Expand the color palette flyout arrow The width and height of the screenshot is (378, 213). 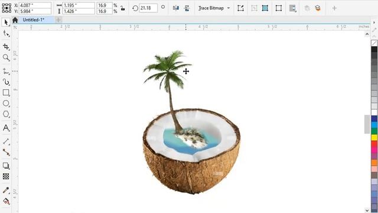tap(374, 22)
